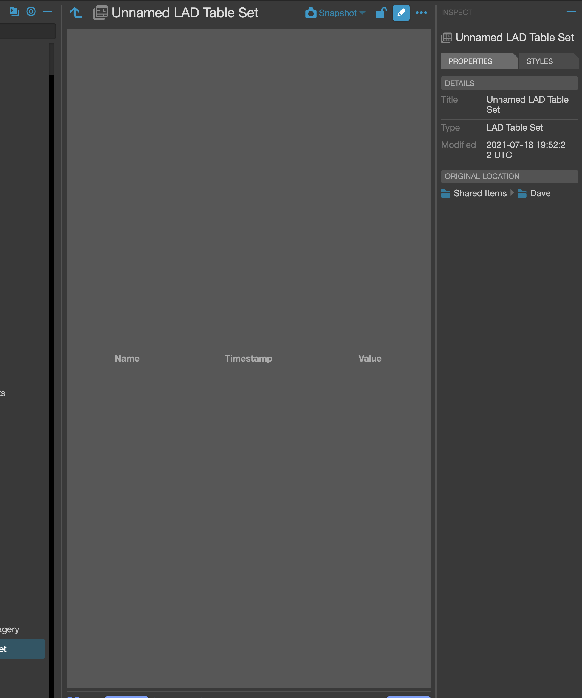Switch to the STYLES tab
The width and height of the screenshot is (582, 698).
[539, 61]
